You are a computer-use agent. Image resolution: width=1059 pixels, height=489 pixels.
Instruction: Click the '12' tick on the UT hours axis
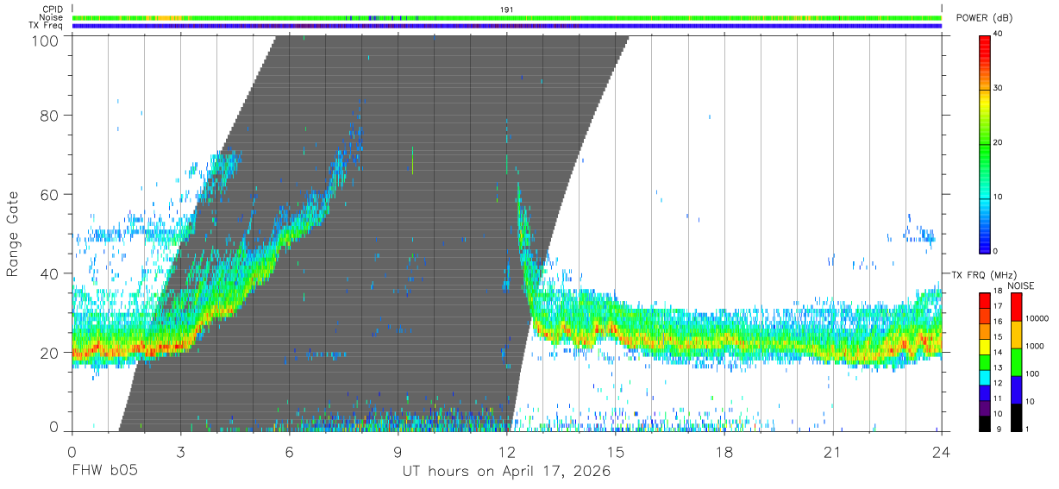507,451
